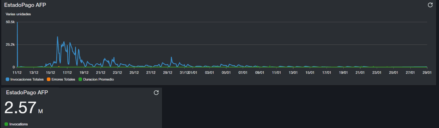Click the 2.57 M metric value
This screenshot has width=439, height=128.
[24, 108]
